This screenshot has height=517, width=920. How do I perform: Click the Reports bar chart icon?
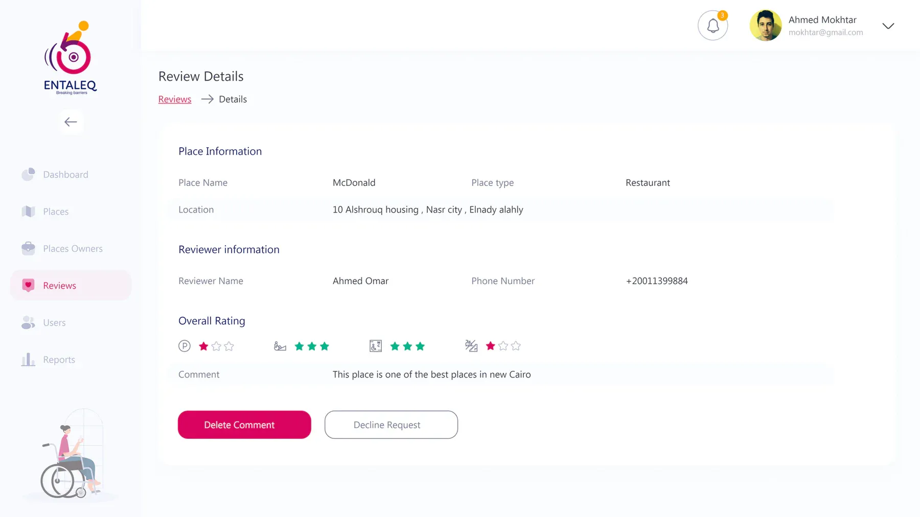click(x=28, y=360)
